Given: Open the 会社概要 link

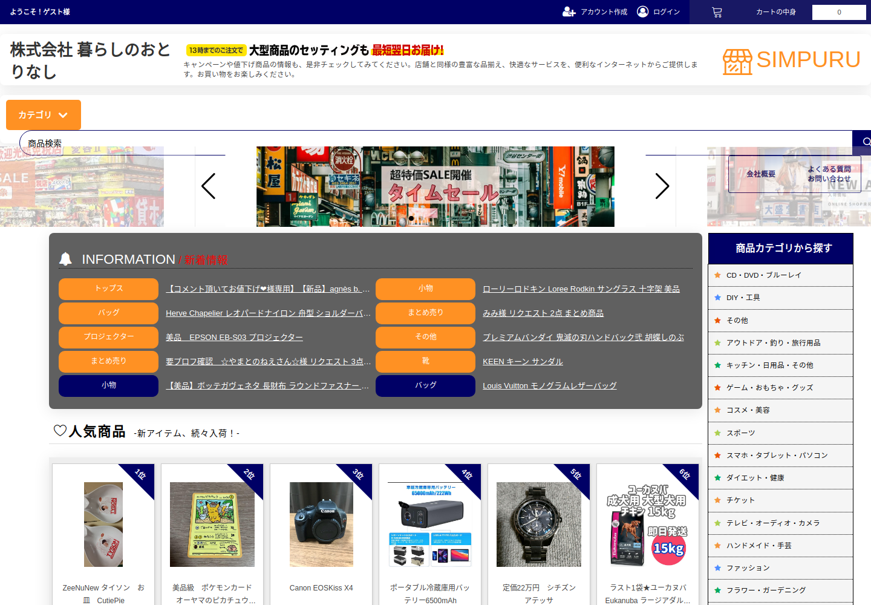Looking at the screenshot, I should [x=761, y=174].
